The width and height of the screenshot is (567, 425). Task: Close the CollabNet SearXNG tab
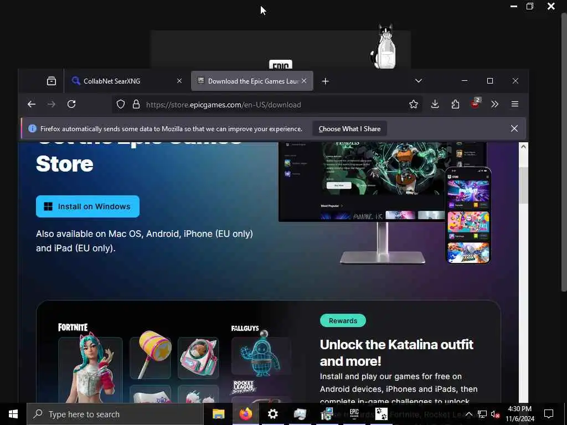(179, 81)
